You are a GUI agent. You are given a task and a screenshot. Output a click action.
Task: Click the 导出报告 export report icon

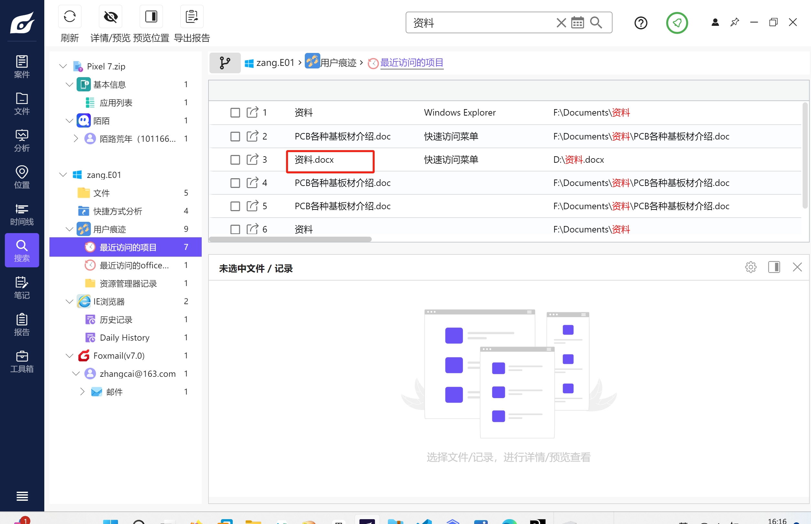[192, 16]
